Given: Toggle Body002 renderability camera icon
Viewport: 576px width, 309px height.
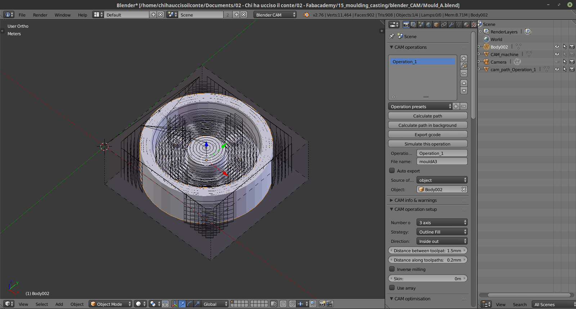Looking at the screenshot, I should point(572,47).
